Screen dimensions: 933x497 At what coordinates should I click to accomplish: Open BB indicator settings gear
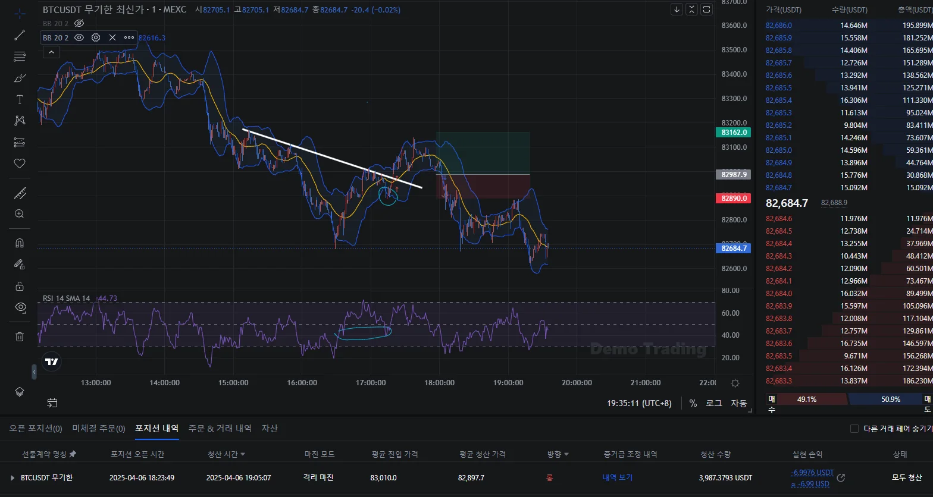96,37
